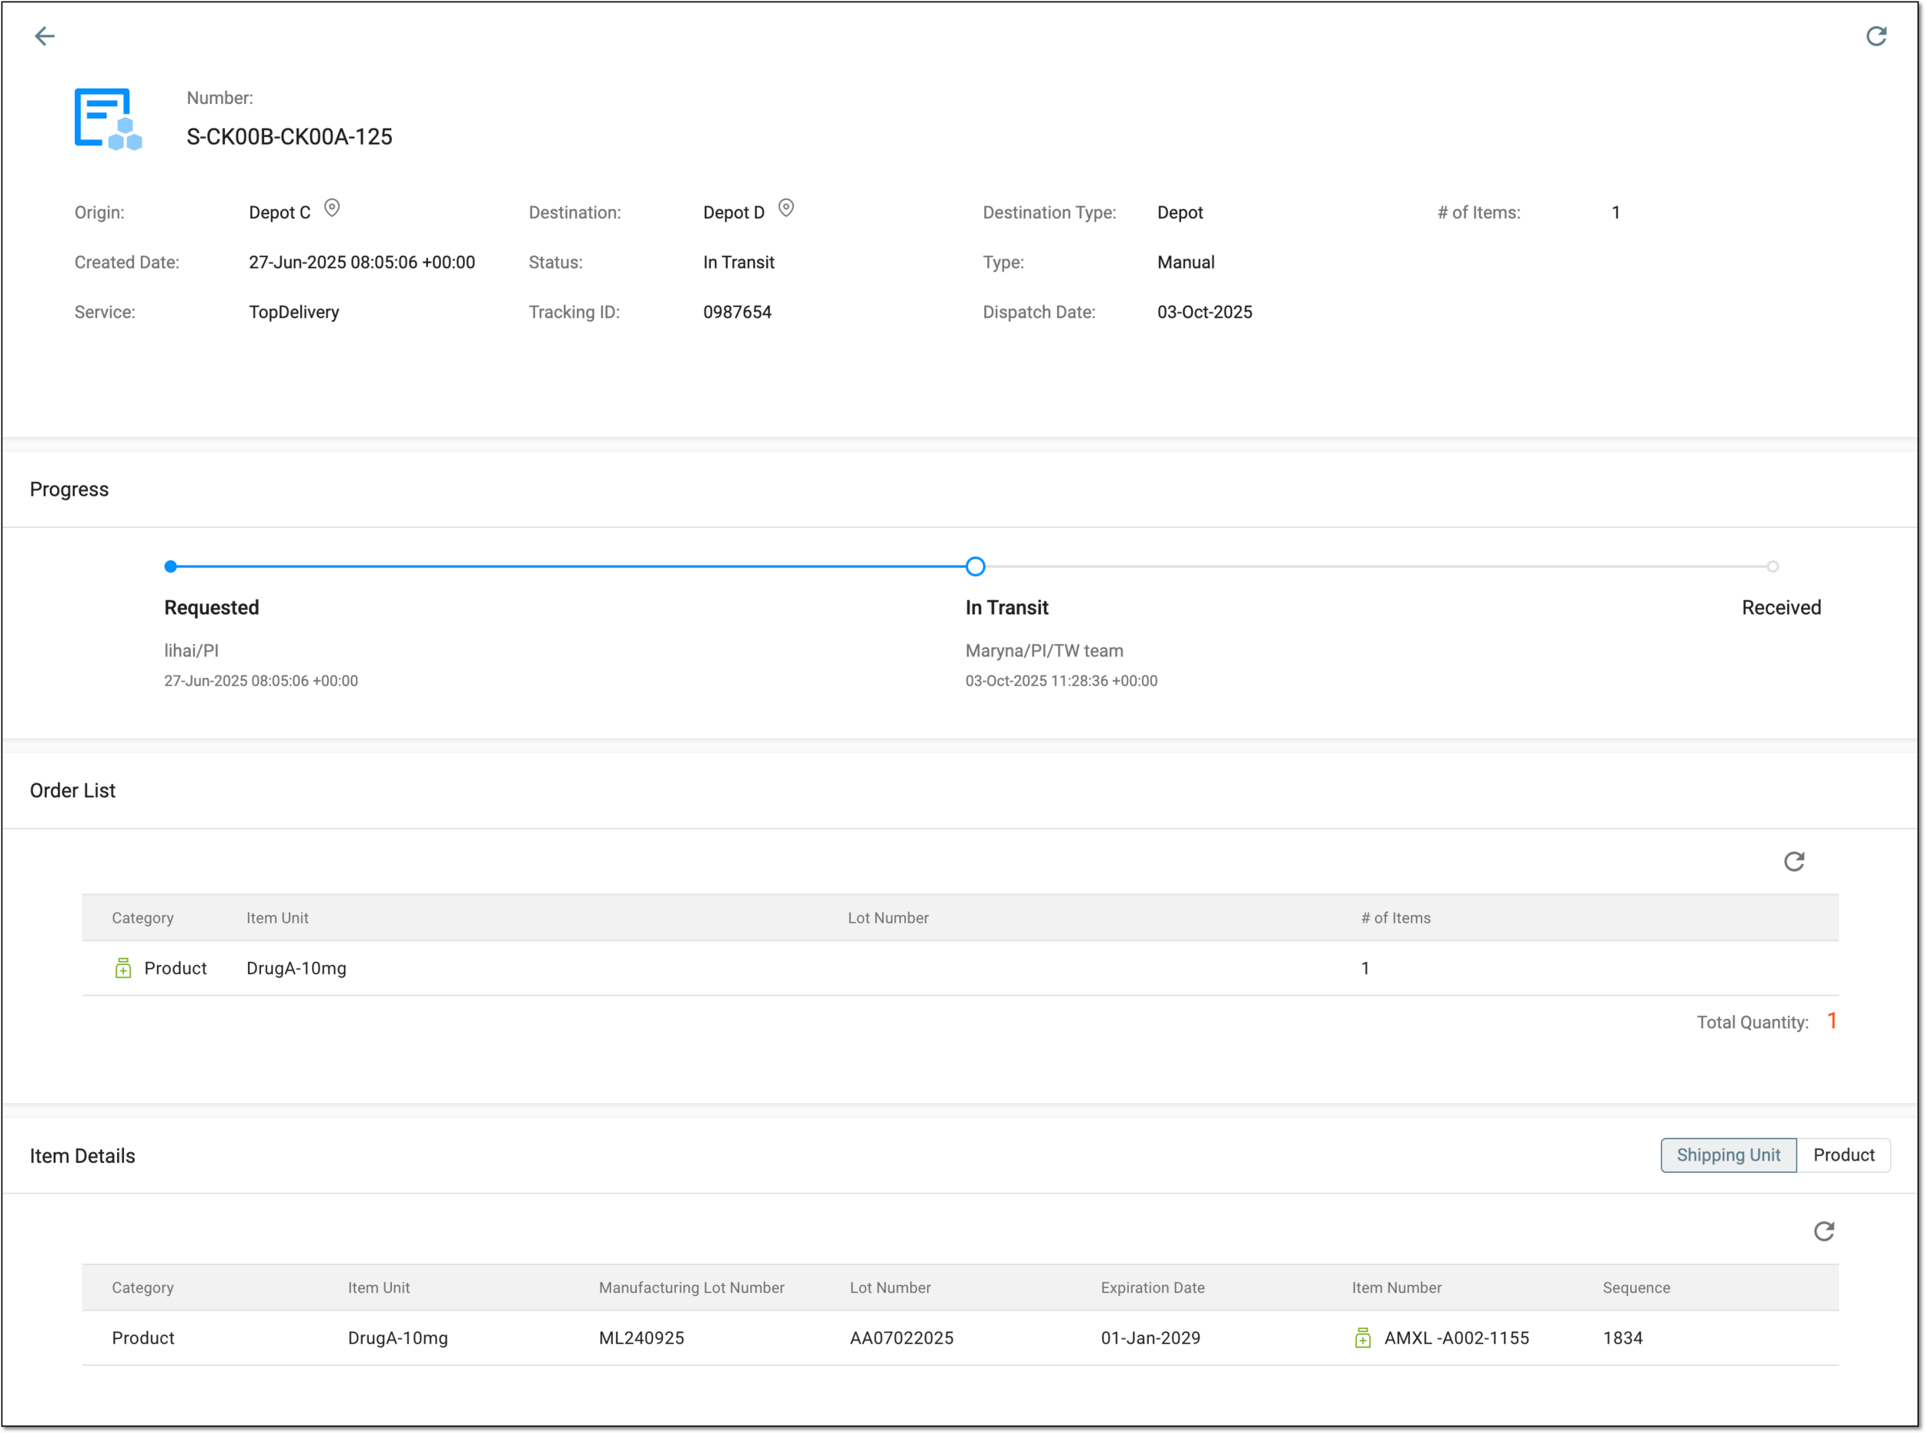Click the Dispatch Date value 03-Oct-2025
Viewport: 1925px width, 1433px height.
tap(1204, 312)
